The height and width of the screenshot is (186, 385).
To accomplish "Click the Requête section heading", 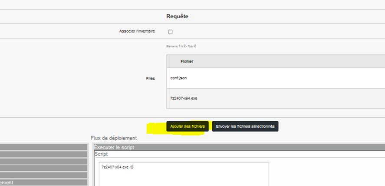I will 177,17.
